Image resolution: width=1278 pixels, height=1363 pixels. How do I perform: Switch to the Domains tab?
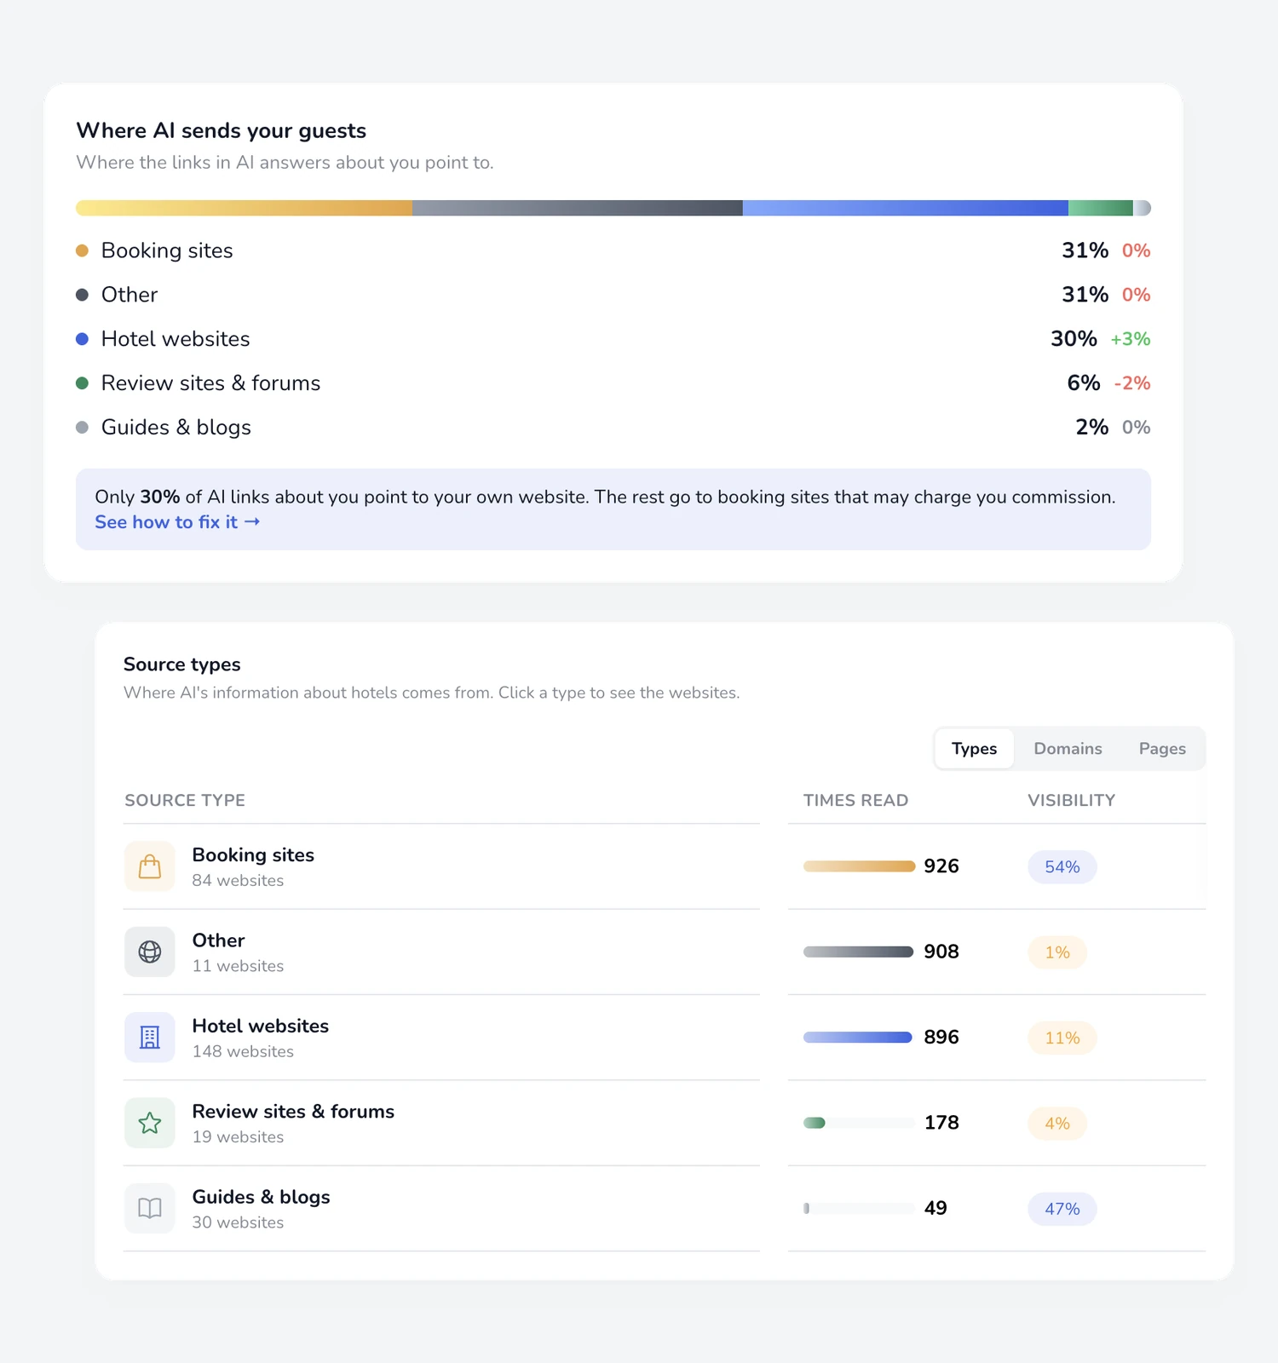point(1068,749)
